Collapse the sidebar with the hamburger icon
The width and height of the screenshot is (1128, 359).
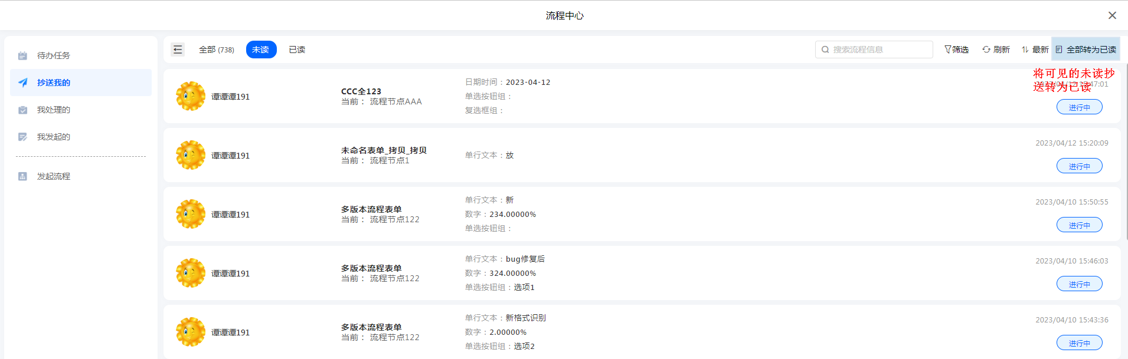178,50
